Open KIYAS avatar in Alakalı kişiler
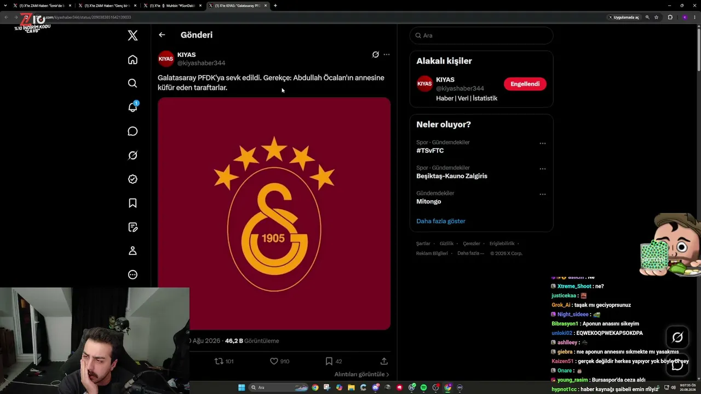The height and width of the screenshot is (394, 701). point(424,84)
